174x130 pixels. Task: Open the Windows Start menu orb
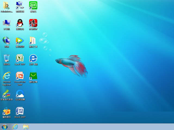(5, 126)
